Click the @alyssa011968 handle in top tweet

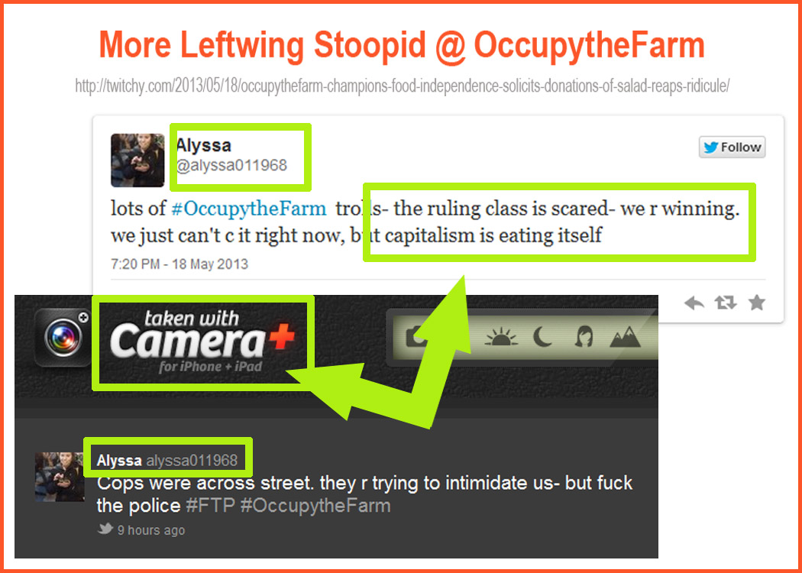point(231,166)
